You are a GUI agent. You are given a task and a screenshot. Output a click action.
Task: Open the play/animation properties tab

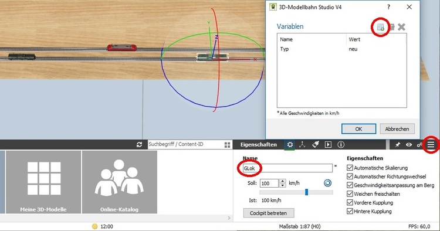tap(328, 145)
